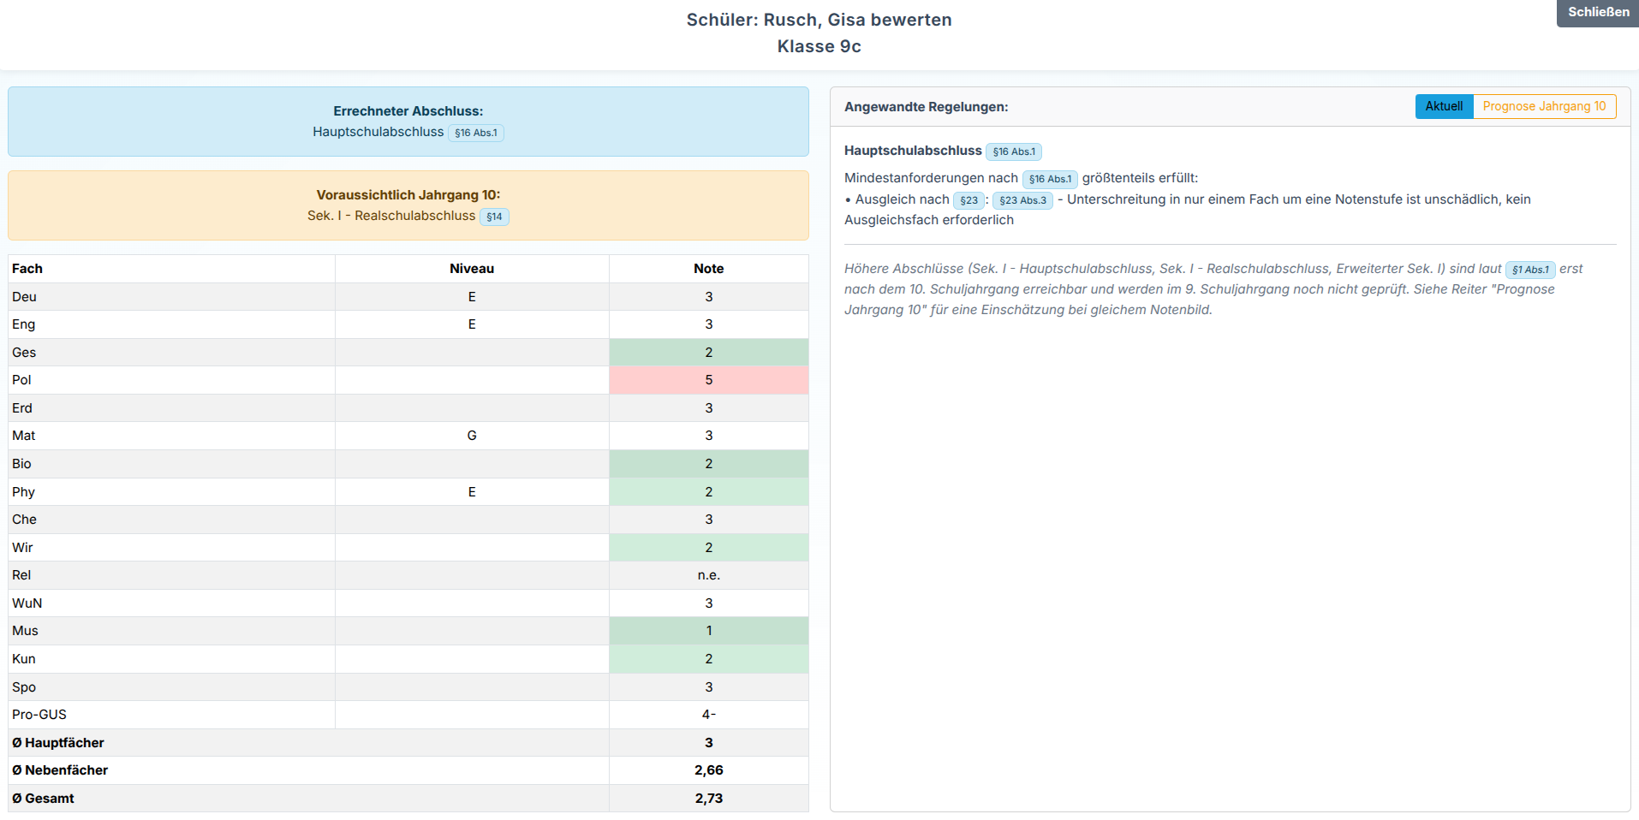Image resolution: width=1639 pixels, height=820 pixels.
Task: Click the §14 badge next to Realschulabschluss
Action: click(x=494, y=217)
